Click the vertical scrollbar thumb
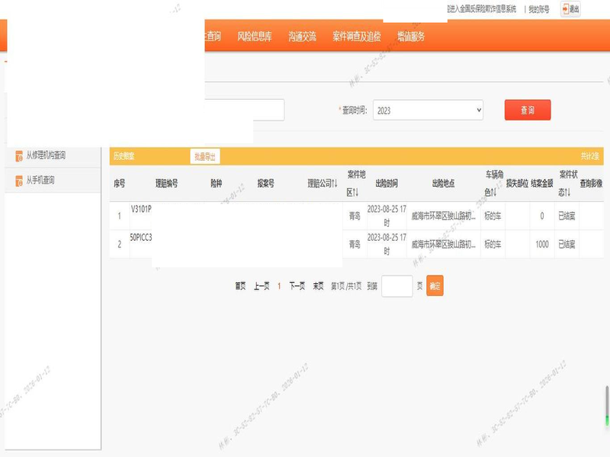Screen dimensions: 610x457 607,405
